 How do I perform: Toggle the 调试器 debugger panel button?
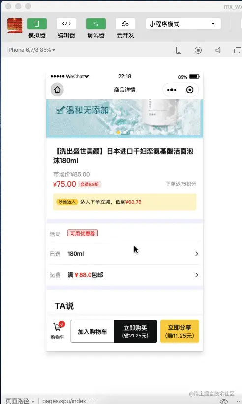95,24
